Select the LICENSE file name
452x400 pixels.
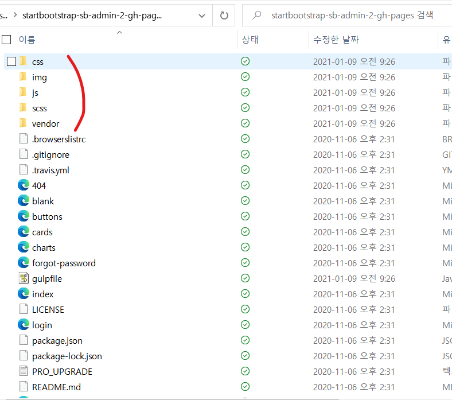tap(48, 310)
